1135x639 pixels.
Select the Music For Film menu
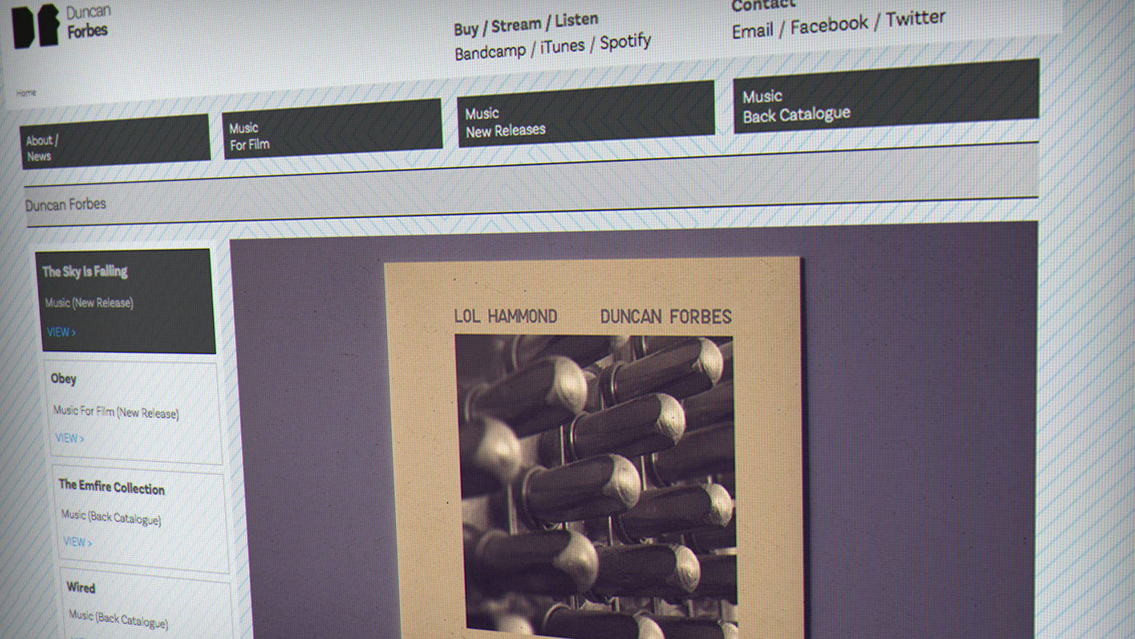[331, 129]
